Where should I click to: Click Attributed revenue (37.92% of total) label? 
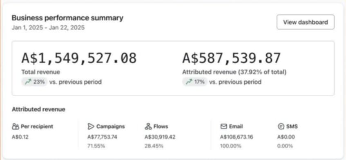click(234, 72)
